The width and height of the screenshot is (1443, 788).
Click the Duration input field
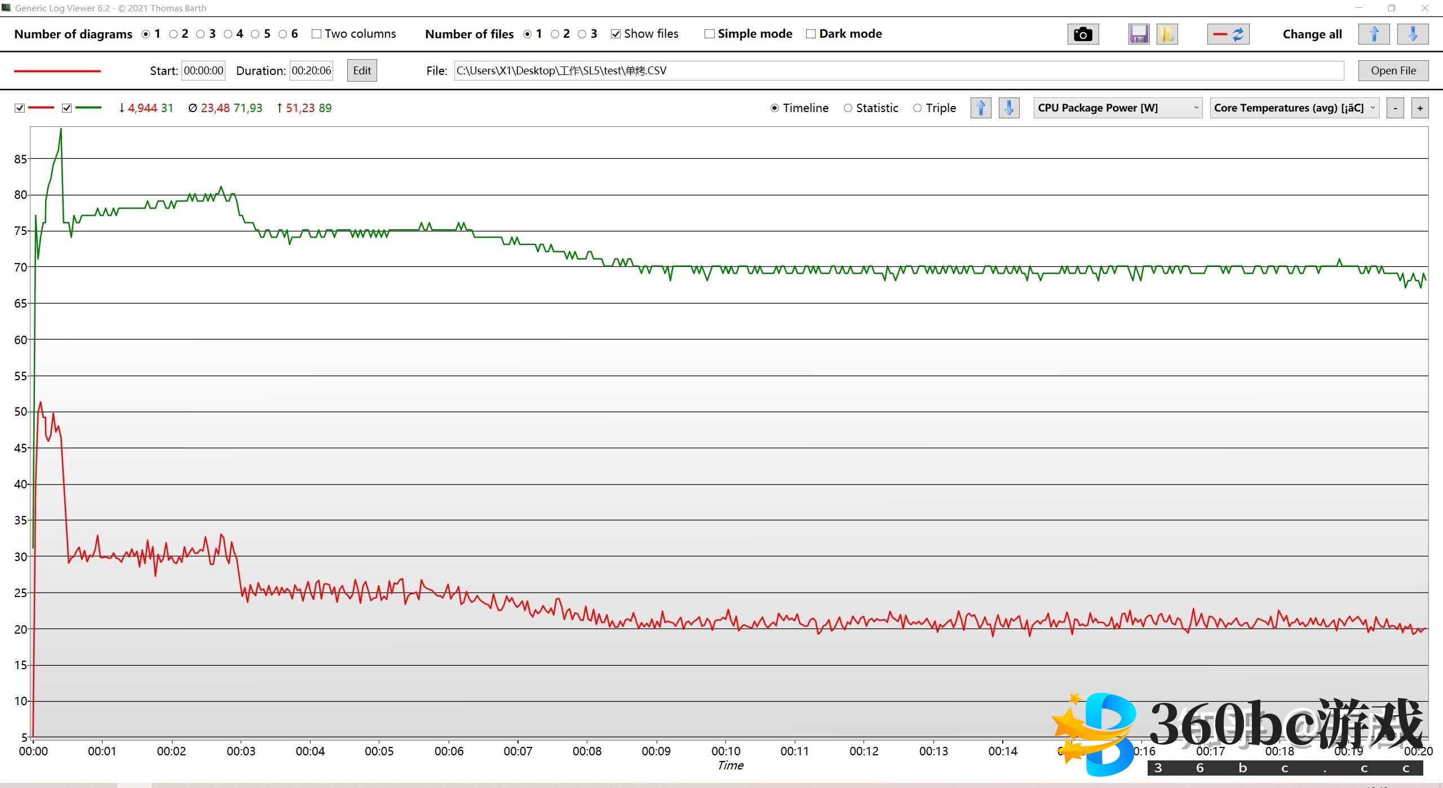(x=311, y=70)
